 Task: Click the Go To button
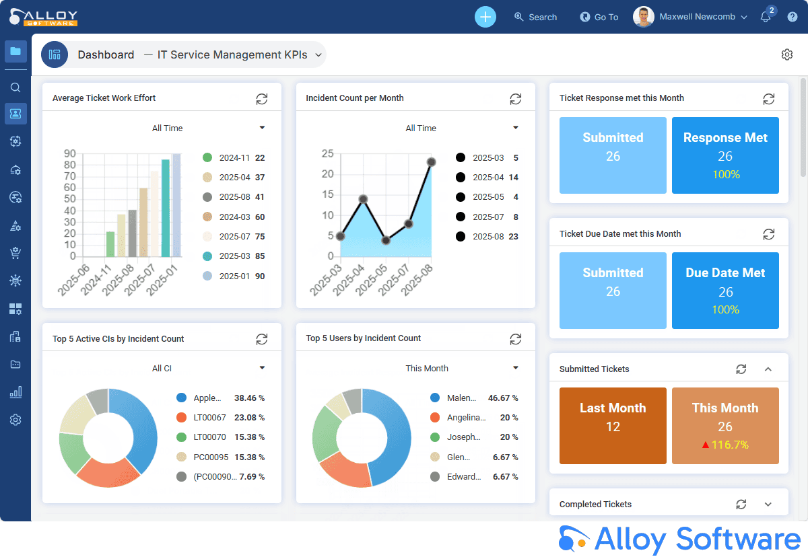(599, 17)
